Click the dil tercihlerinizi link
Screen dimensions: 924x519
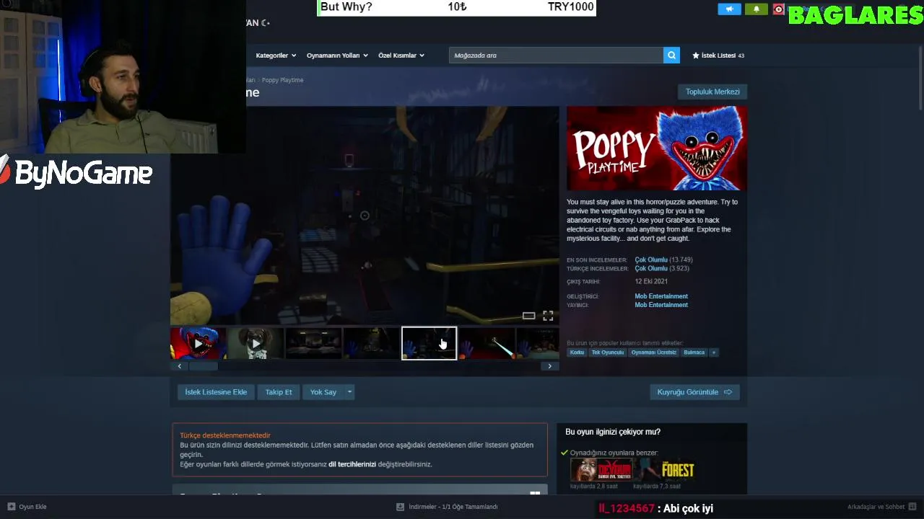point(352,464)
